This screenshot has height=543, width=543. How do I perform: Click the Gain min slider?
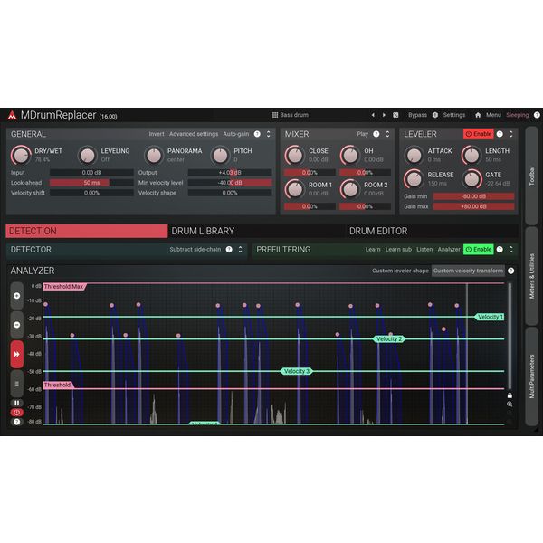(x=473, y=196)
